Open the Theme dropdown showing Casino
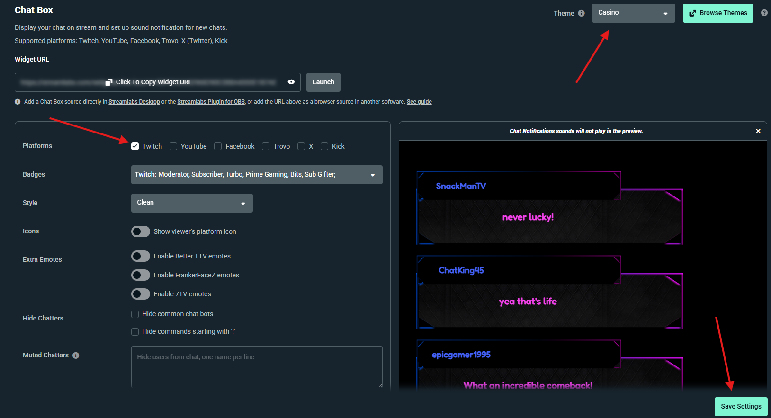The height and width of the screenshot is (418, 771). [633, 13]
